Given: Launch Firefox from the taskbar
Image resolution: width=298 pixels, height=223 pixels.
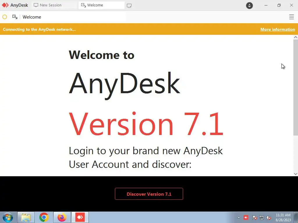Looking at the screenshot, I should (x=62, y=217).
